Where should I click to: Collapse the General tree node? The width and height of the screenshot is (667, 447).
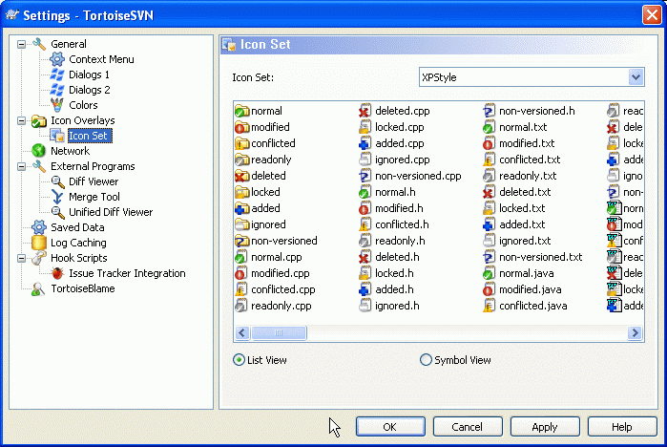23,44
